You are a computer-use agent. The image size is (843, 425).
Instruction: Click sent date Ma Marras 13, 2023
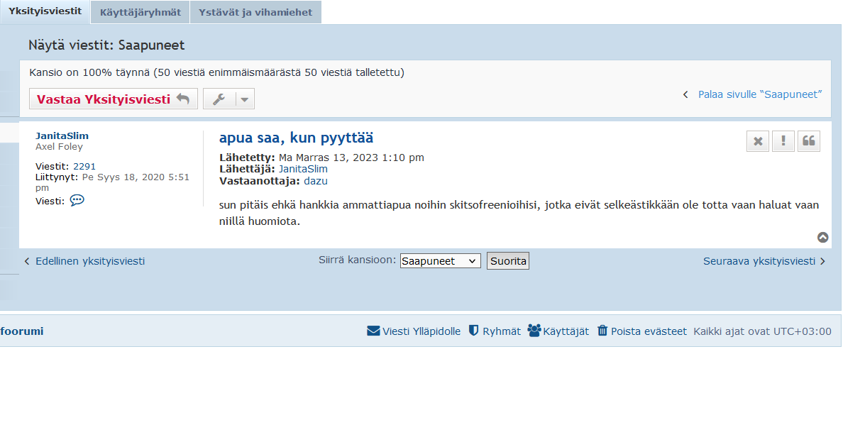click(x=351, y=158)
